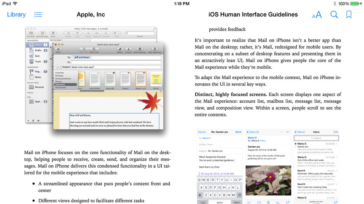Tap the up chevron in iPhone message view

pos(282,132)
